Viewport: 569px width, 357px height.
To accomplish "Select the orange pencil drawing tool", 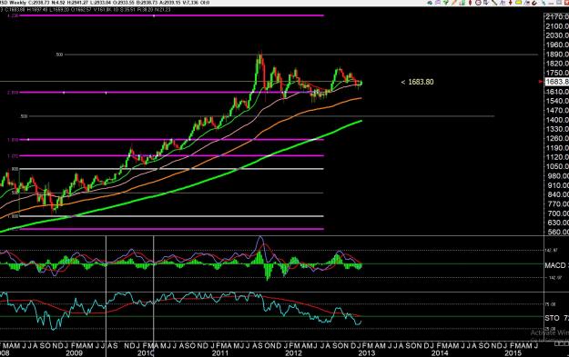I will click(x=454, y=3).
